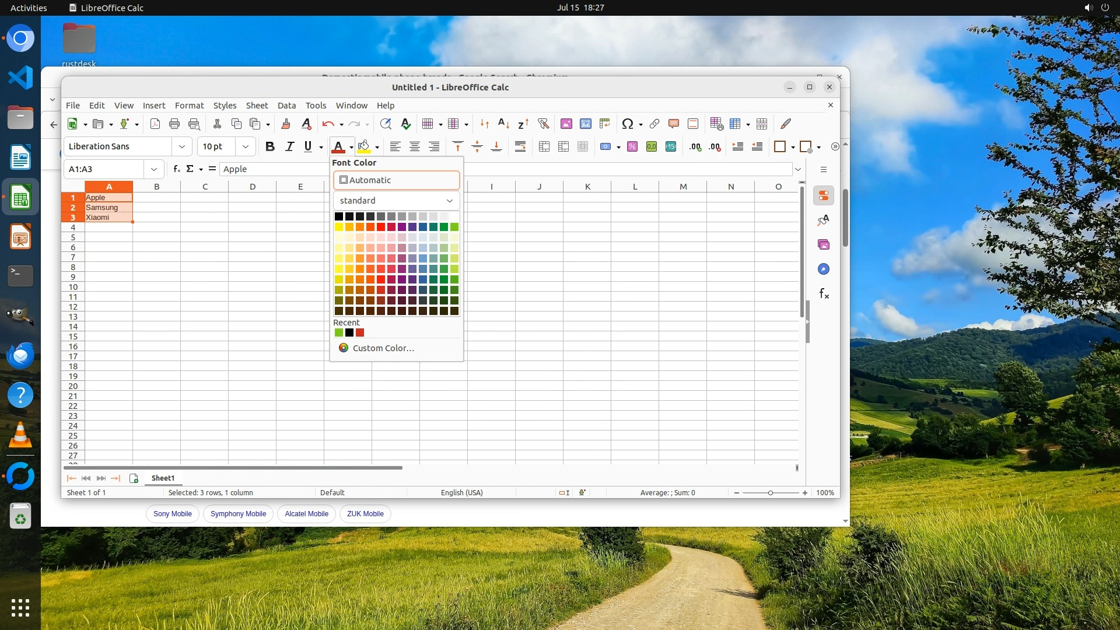Click the Export as PDF icon

(x=155, y=124)
